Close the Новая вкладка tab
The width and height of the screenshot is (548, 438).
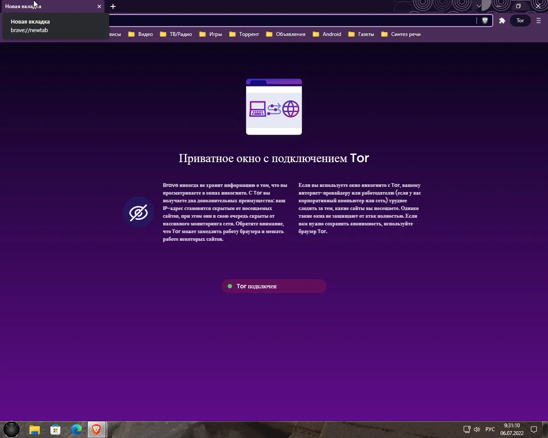(99, 6)
